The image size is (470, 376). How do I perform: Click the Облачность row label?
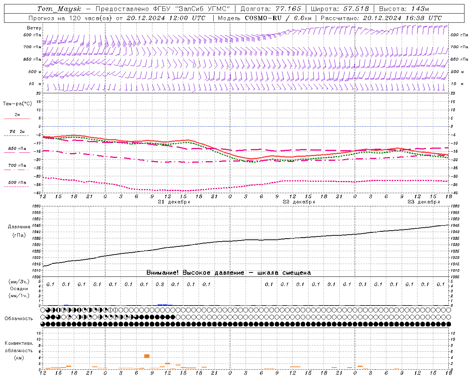[x=19, y=319]
